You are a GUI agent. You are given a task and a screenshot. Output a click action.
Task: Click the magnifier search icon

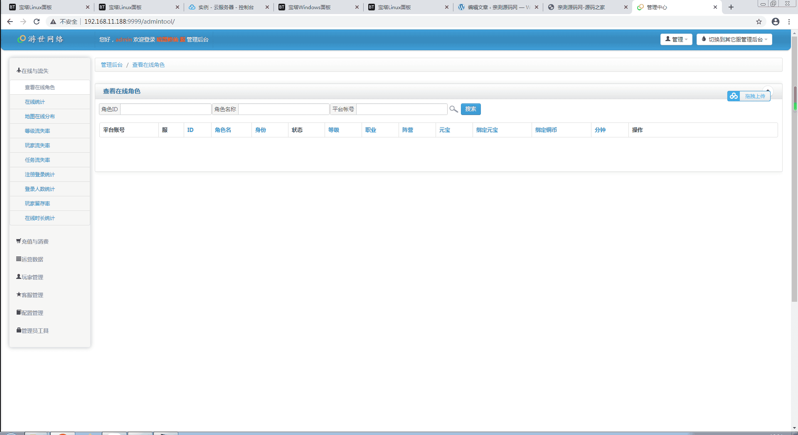[x=453, y=109]
